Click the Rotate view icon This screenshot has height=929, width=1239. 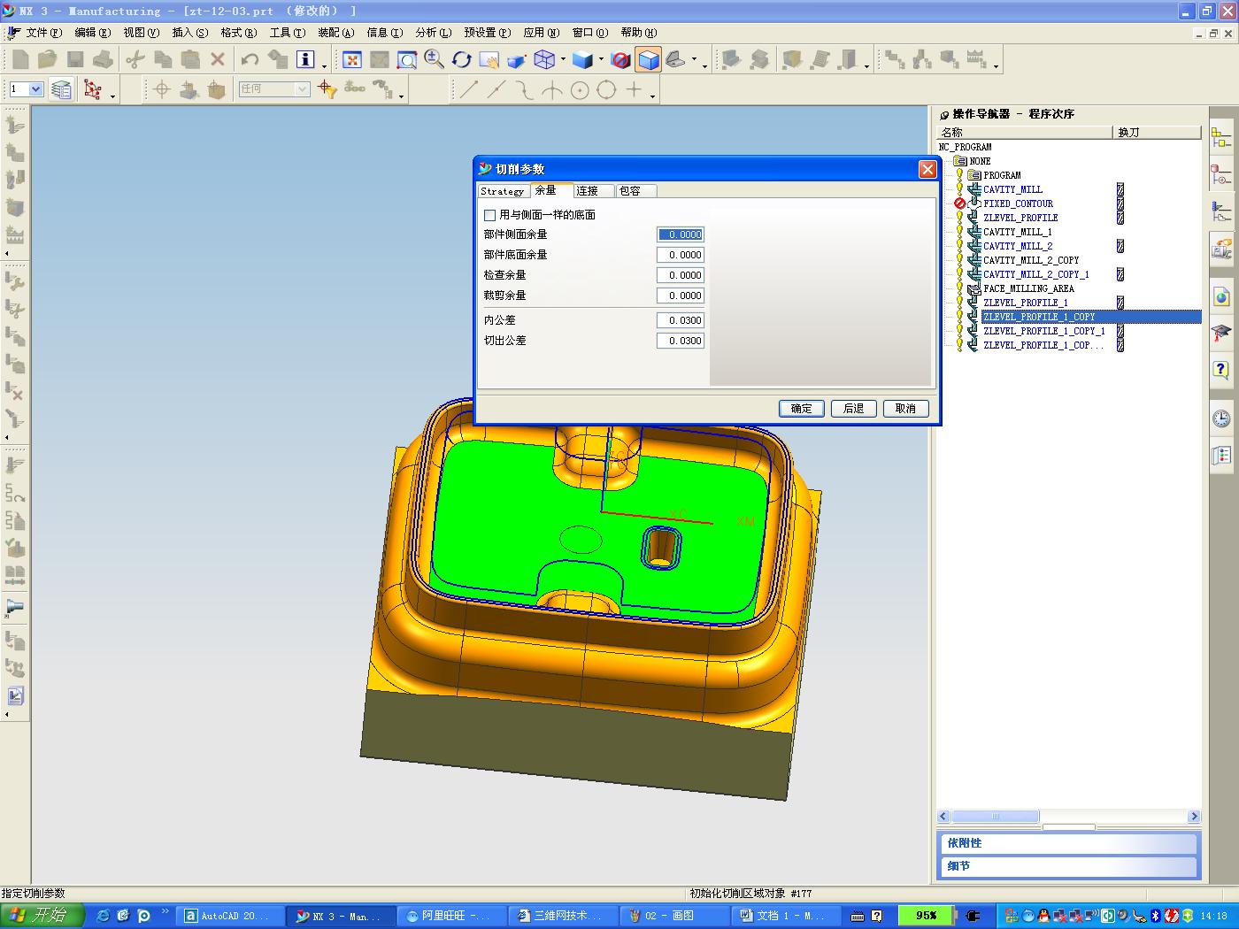(x=461, y=59)
